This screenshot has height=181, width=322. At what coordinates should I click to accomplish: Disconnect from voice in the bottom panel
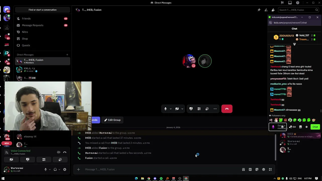coord(65,152)
